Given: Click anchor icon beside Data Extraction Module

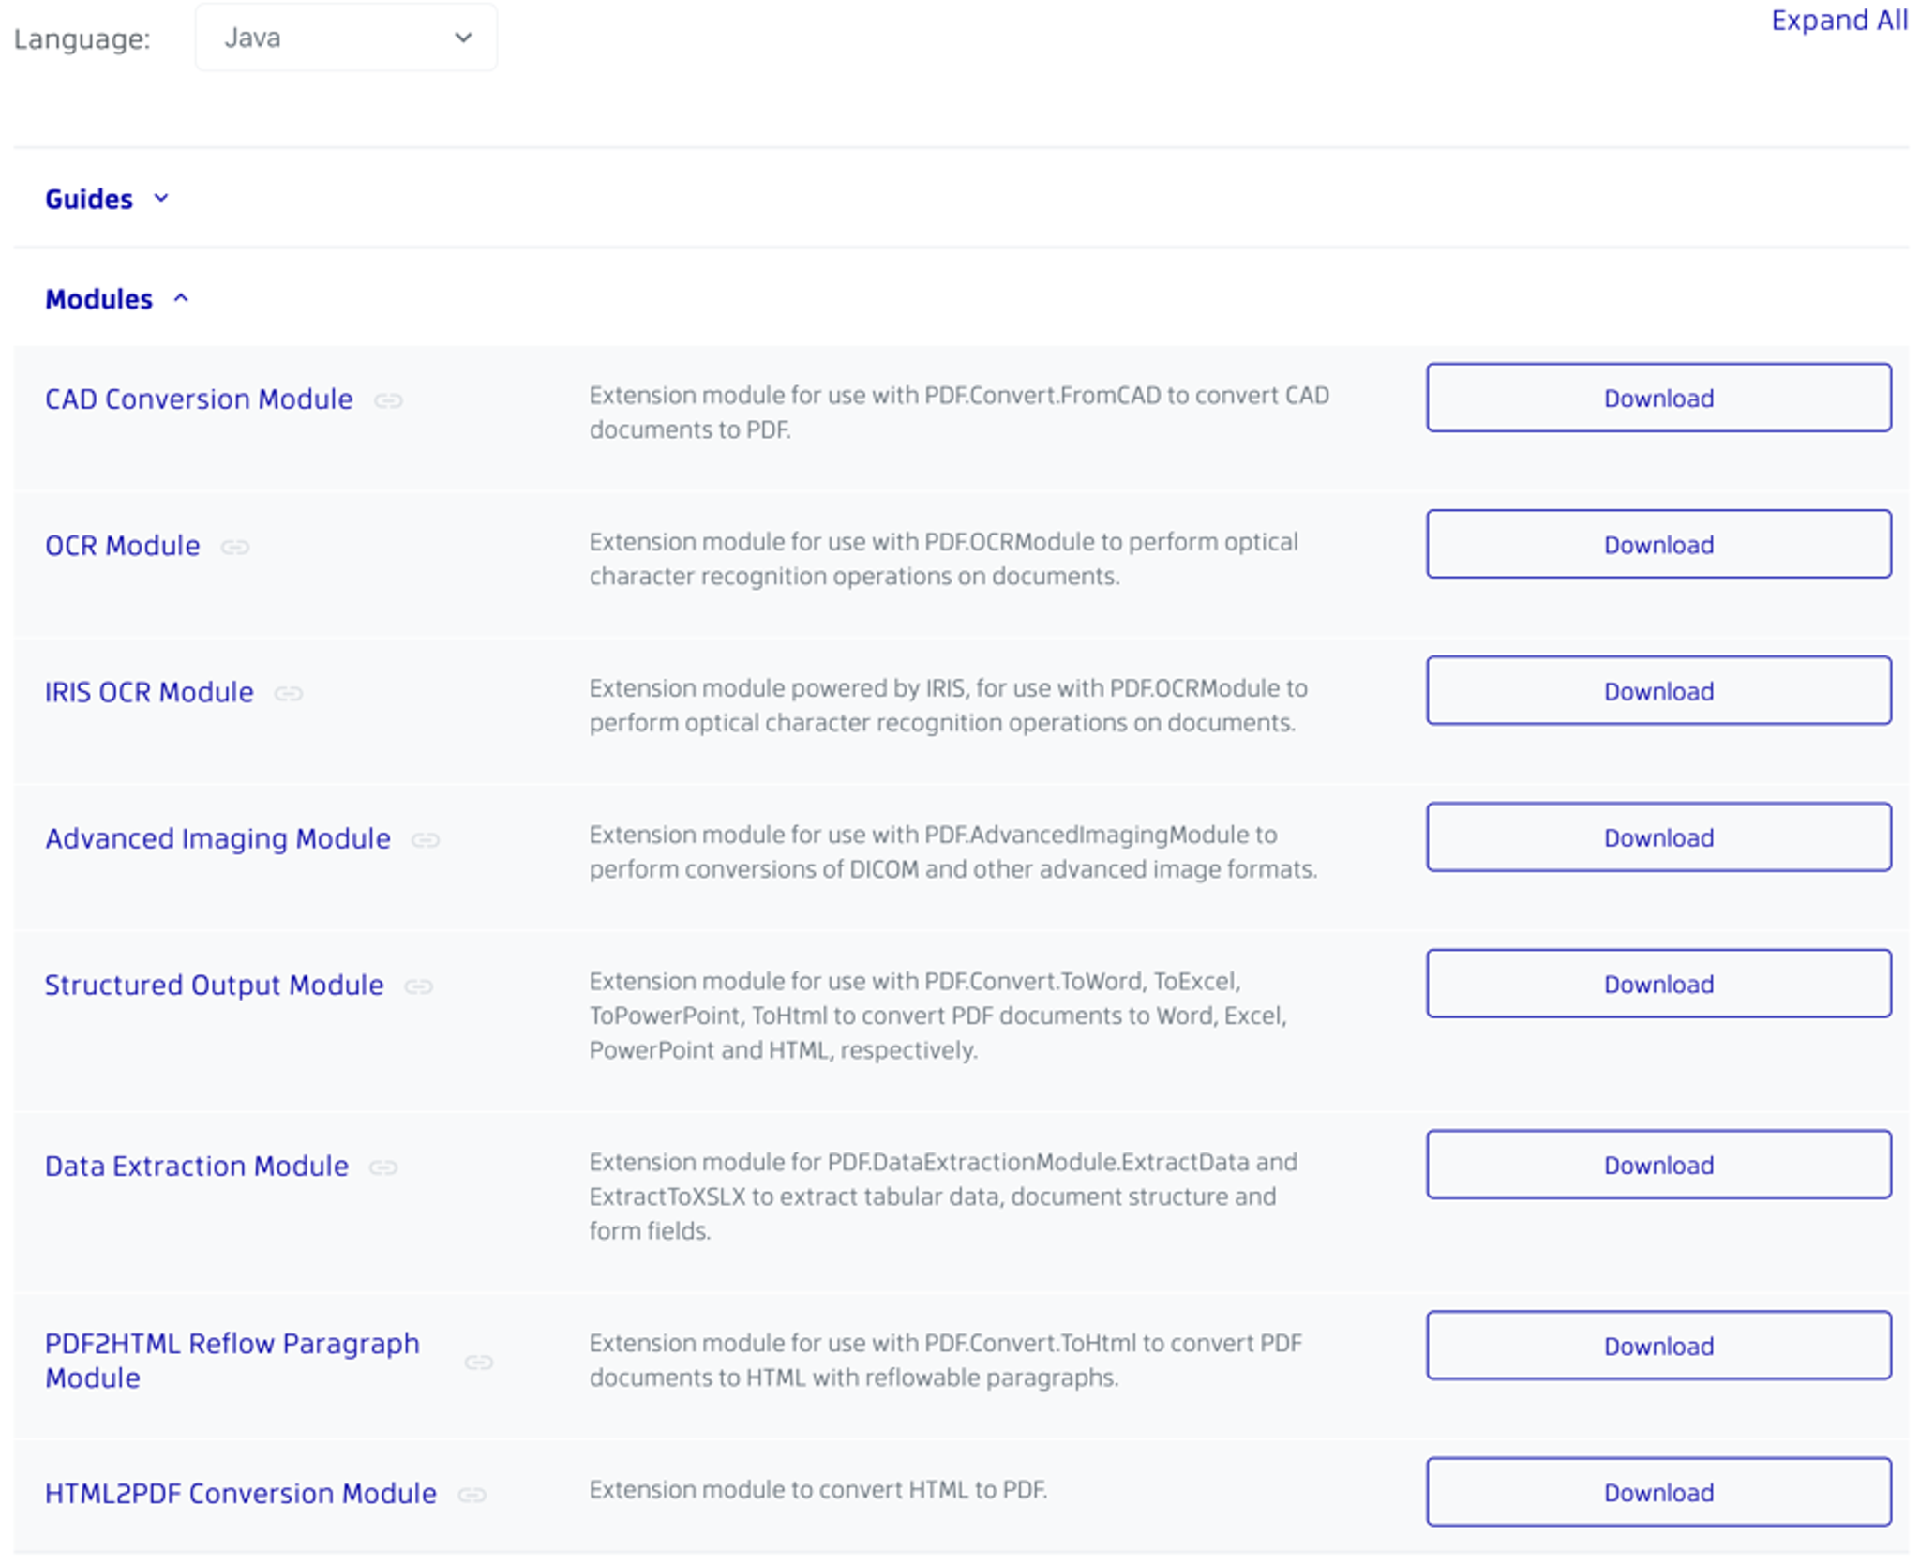Looking at the screenshot, I should pos(382,1167).
